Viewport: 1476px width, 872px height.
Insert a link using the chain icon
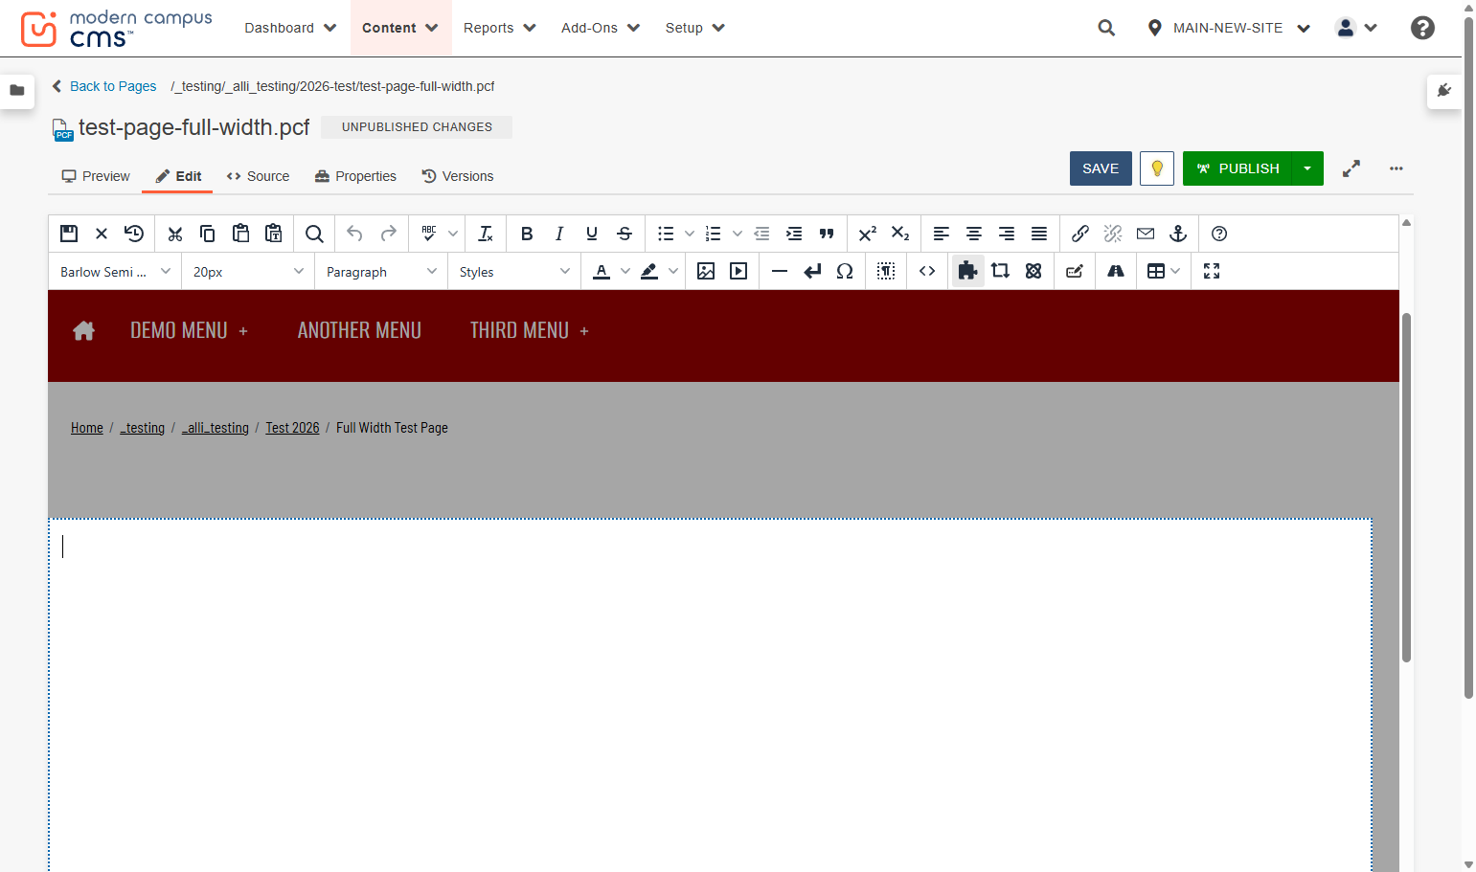tap(1080, 234)
